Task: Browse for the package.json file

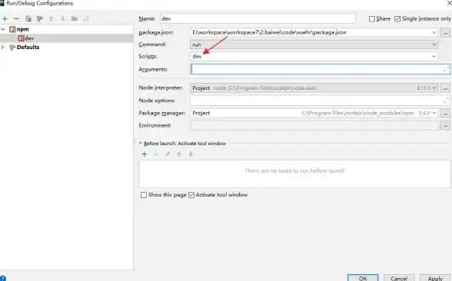Action: click(445, 33)
